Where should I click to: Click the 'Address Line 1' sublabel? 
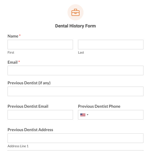[18, 146]
